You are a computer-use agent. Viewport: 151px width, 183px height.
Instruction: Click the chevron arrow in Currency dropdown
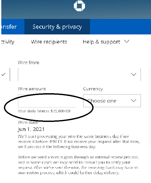tap(134, 100)
